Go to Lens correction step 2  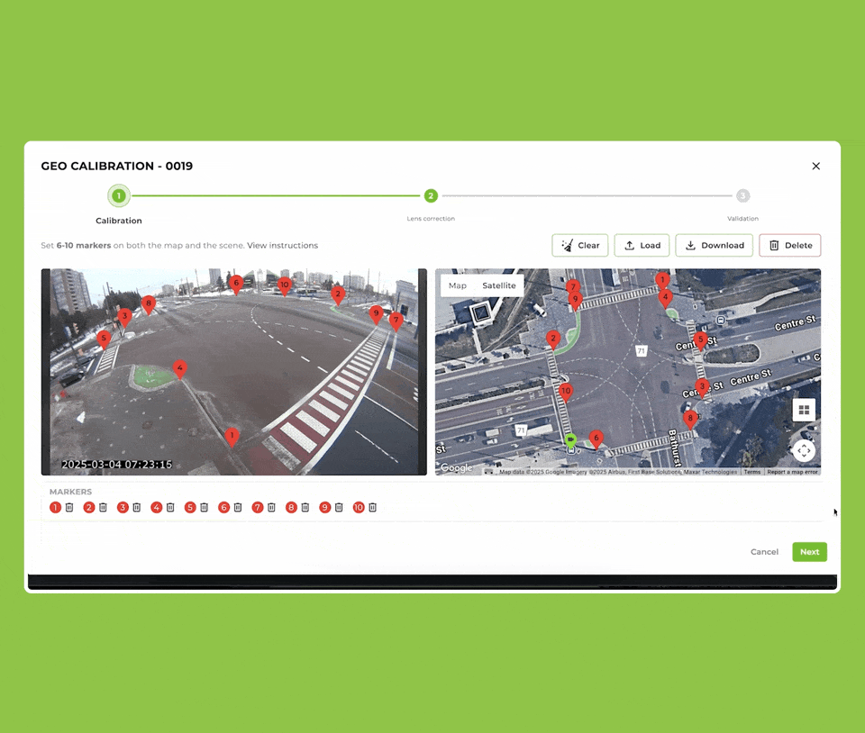coord(431,195)
